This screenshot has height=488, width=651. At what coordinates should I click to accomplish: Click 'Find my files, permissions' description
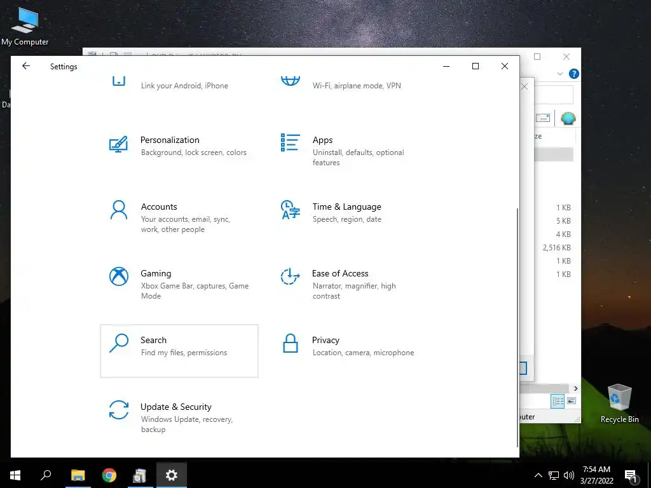tap(184, 352)
